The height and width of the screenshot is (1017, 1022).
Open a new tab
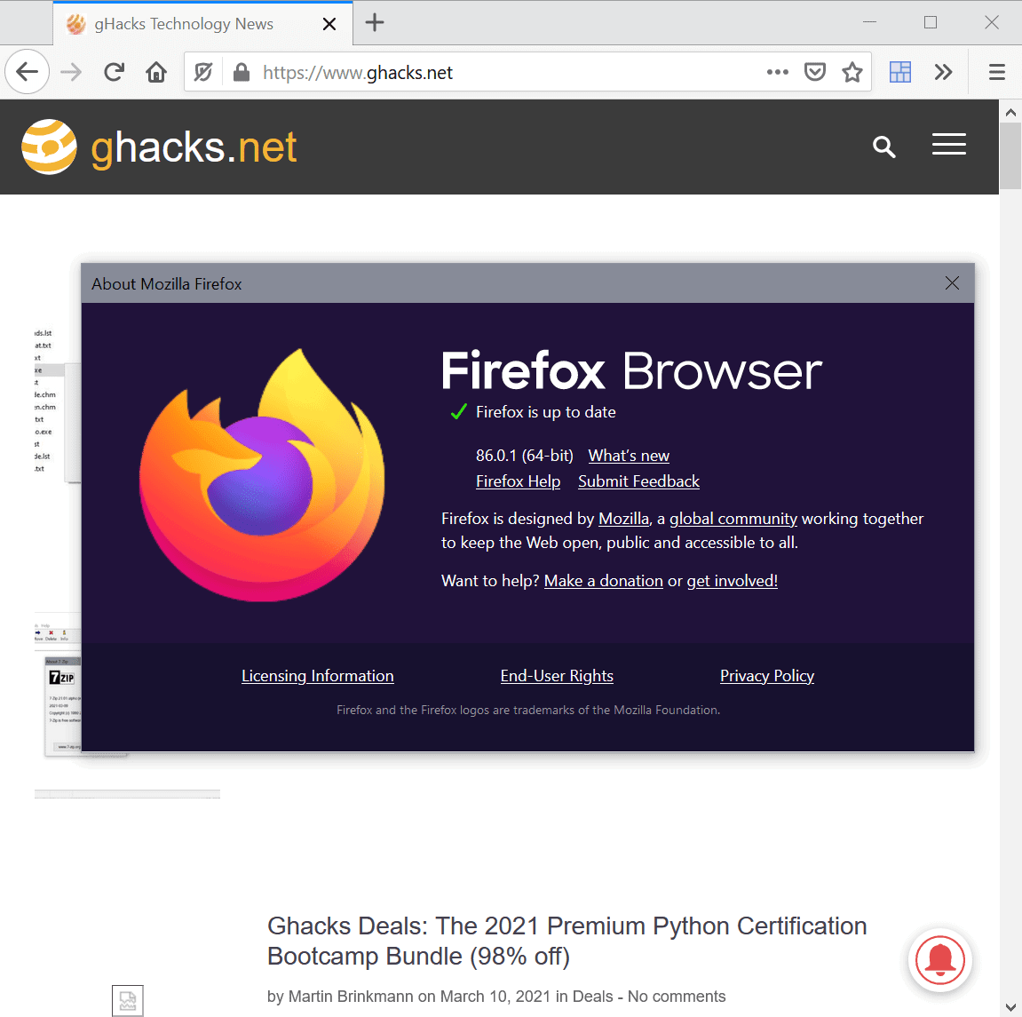click(375, 23)
